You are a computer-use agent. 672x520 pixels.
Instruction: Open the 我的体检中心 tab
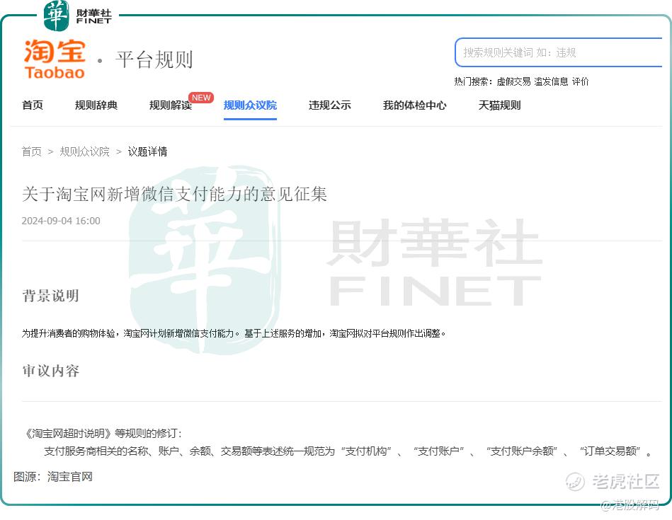414,105
